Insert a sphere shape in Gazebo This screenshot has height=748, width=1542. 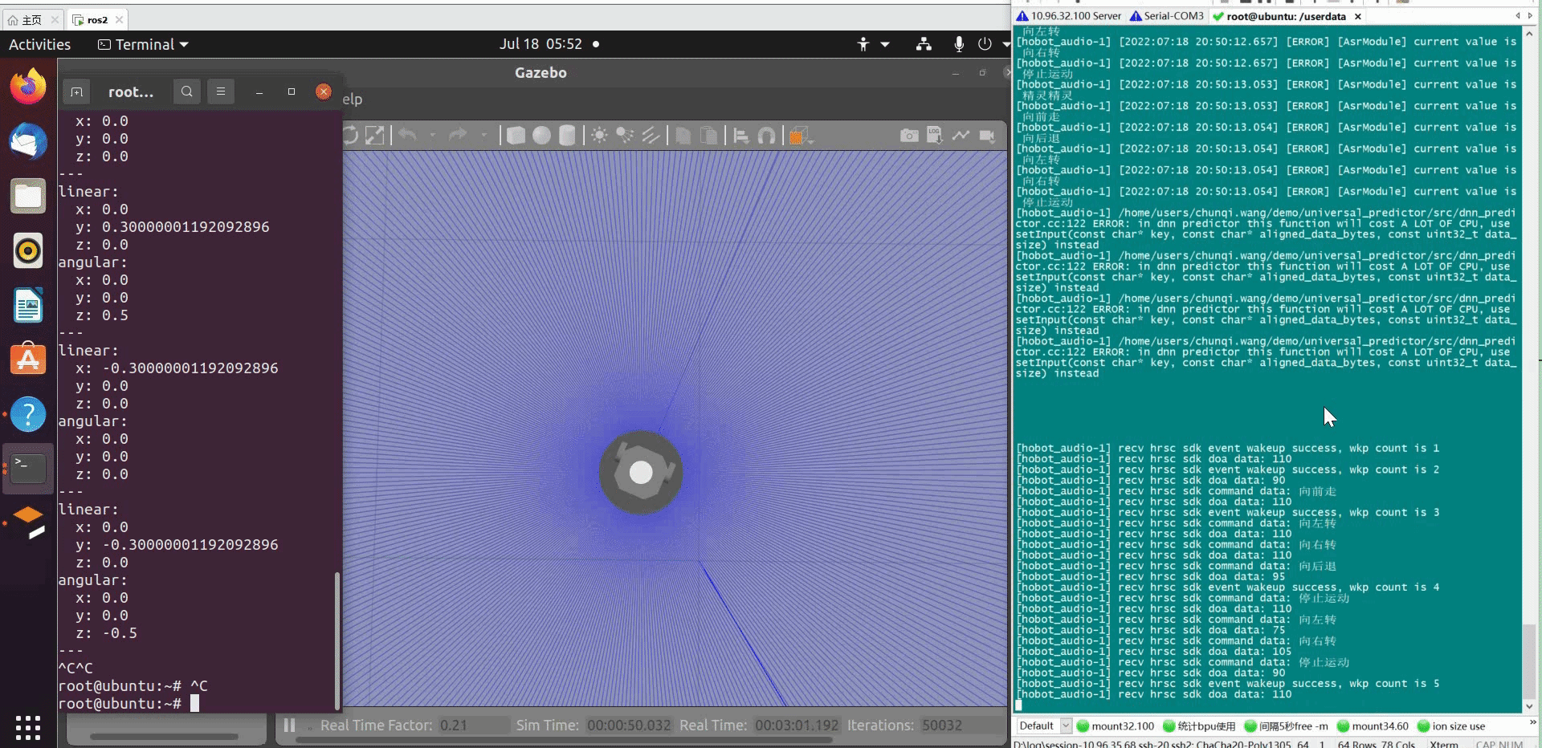pos(541,136)
